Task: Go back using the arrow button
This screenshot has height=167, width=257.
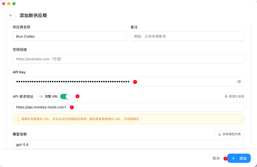Action: [x=11, y=15]
